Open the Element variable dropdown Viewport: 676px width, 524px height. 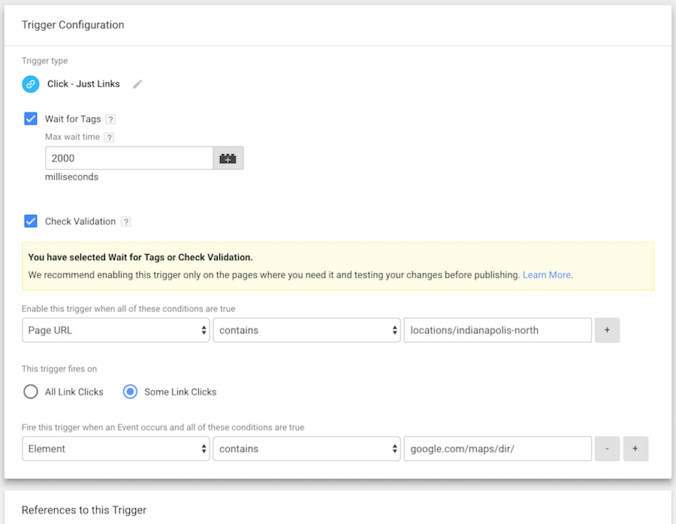pyautogui.click(x=116, y=448)
